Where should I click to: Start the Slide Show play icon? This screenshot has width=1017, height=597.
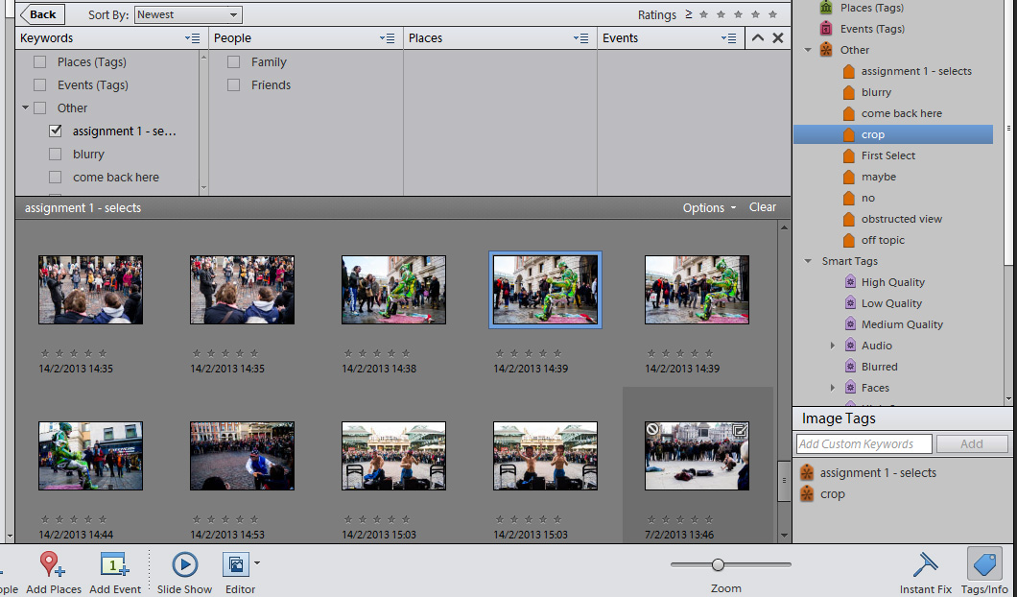(185, 564)
